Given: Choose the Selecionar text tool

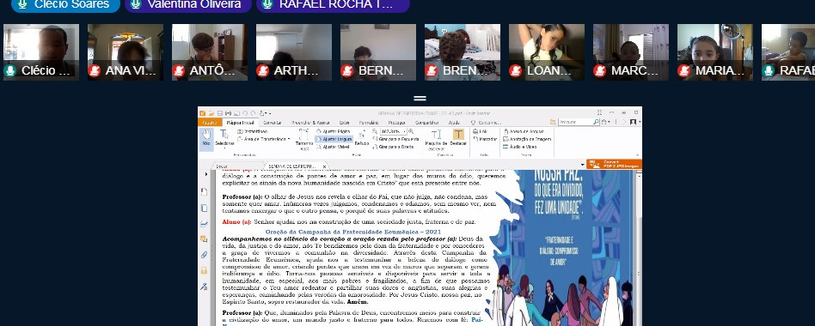Looking at the screenshot, I should point(224,138).
